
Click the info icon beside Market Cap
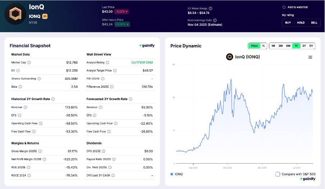[29, 62]
